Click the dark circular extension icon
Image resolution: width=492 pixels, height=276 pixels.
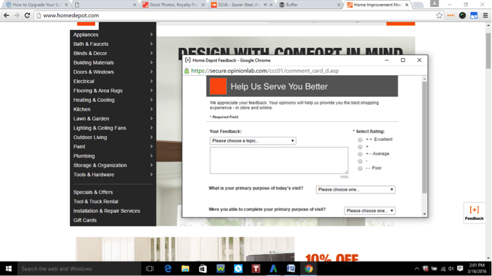click(463, 16)
